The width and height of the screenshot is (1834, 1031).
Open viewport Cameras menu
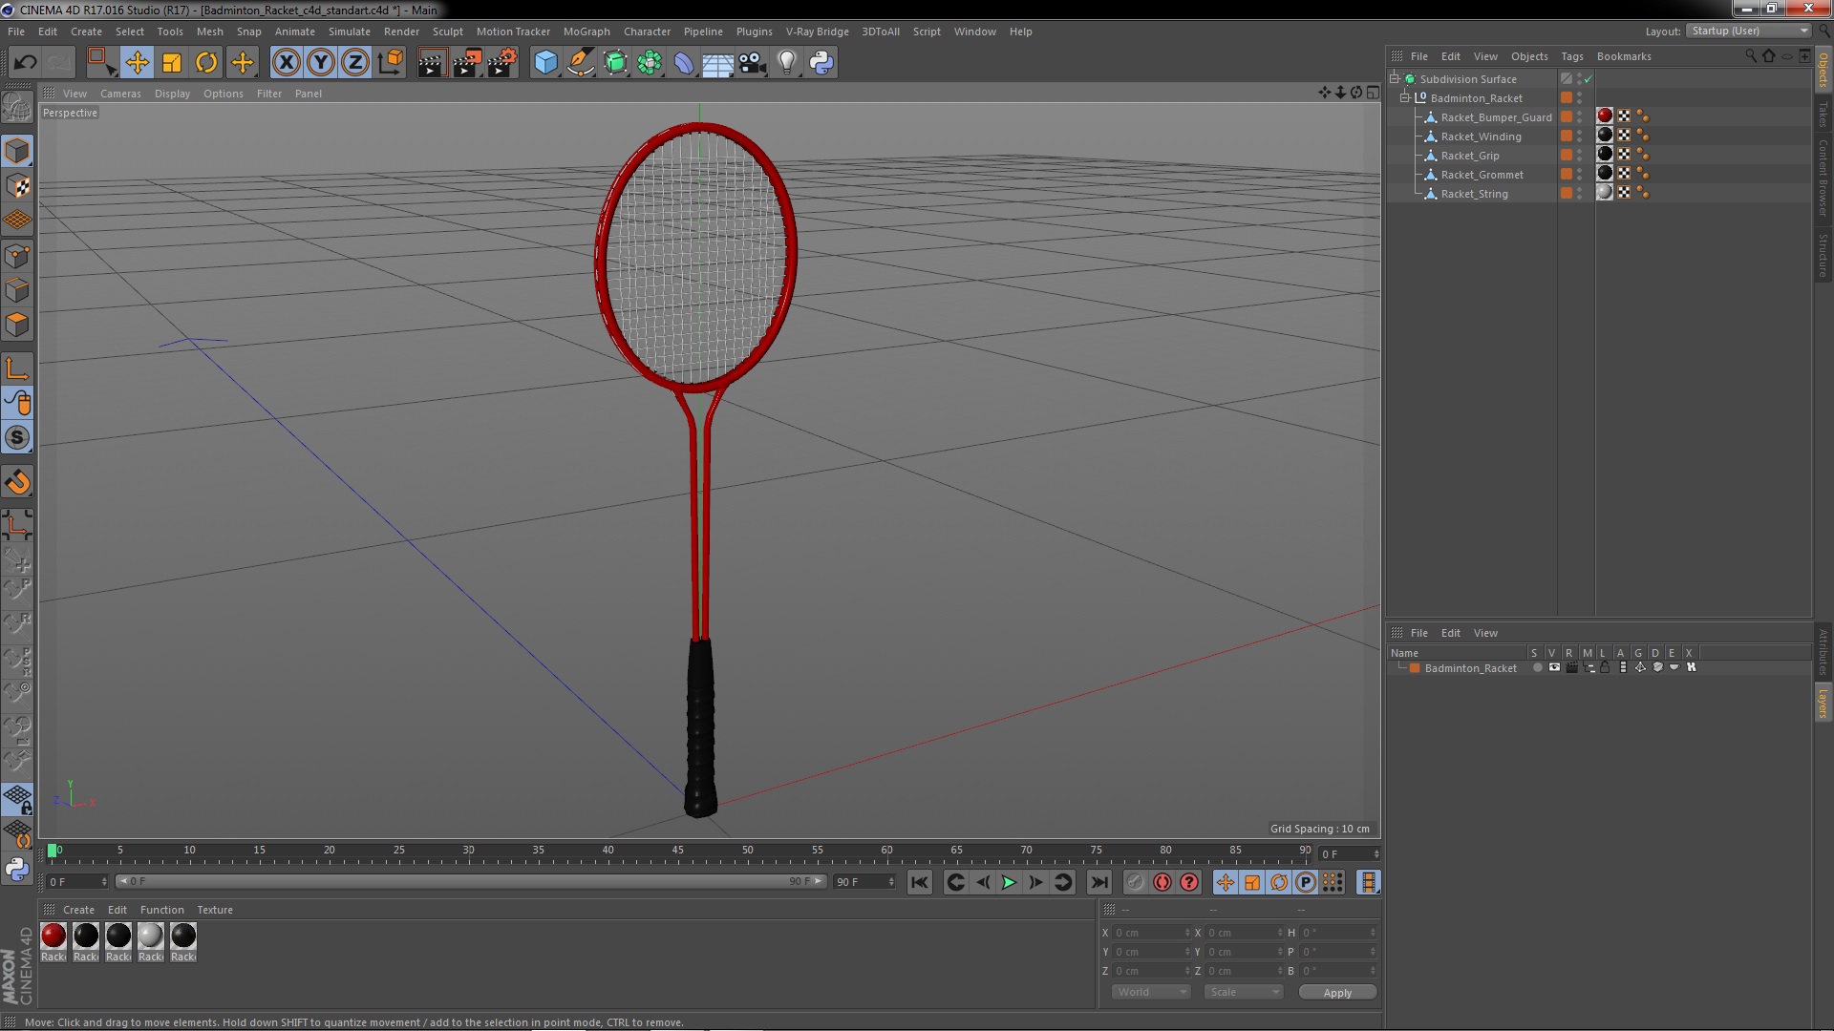120,94
